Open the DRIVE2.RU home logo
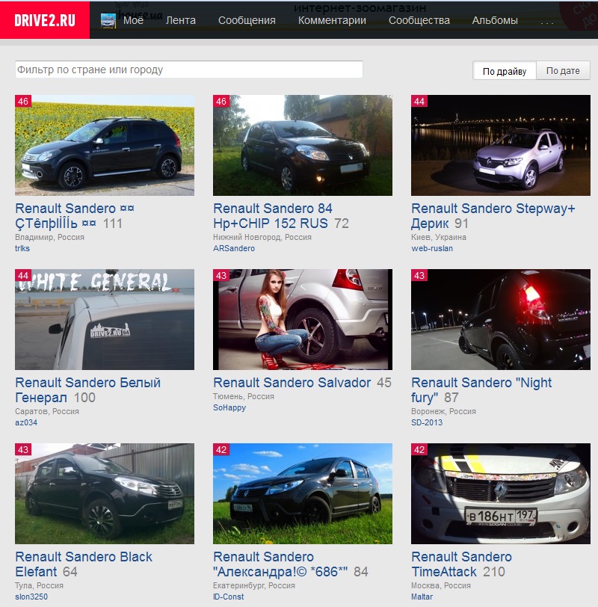 point(45,20)
